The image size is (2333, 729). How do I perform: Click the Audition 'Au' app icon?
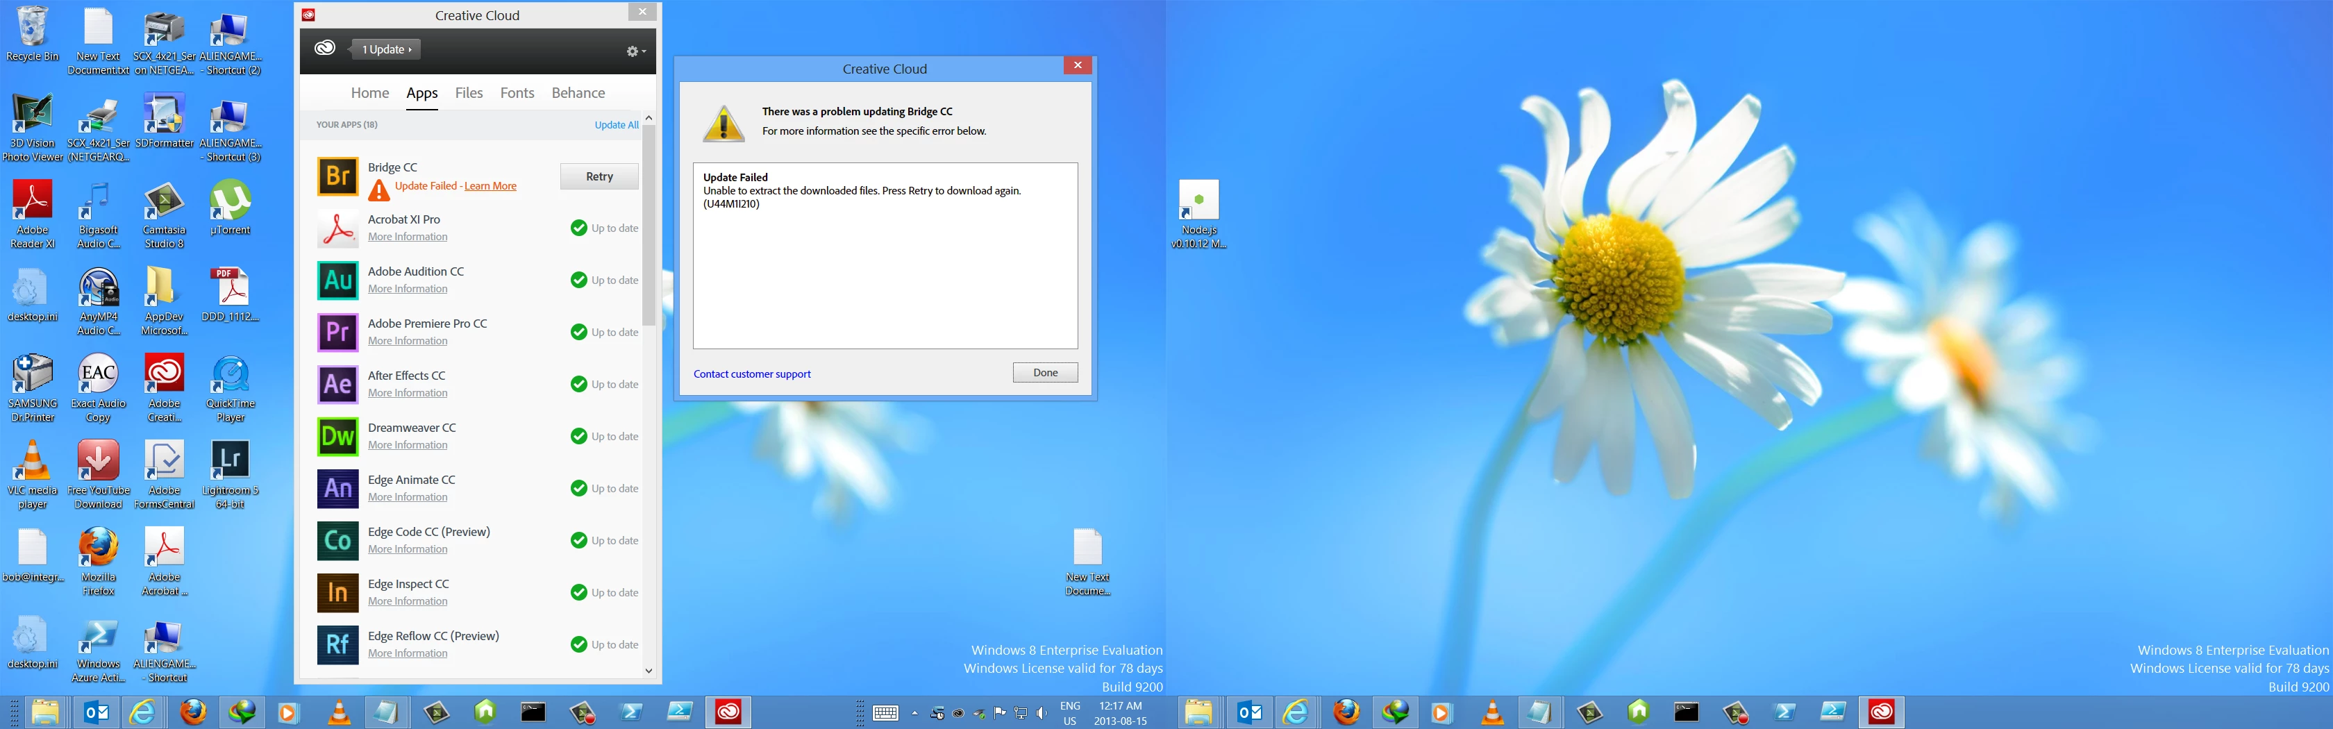tap(338, 280)
